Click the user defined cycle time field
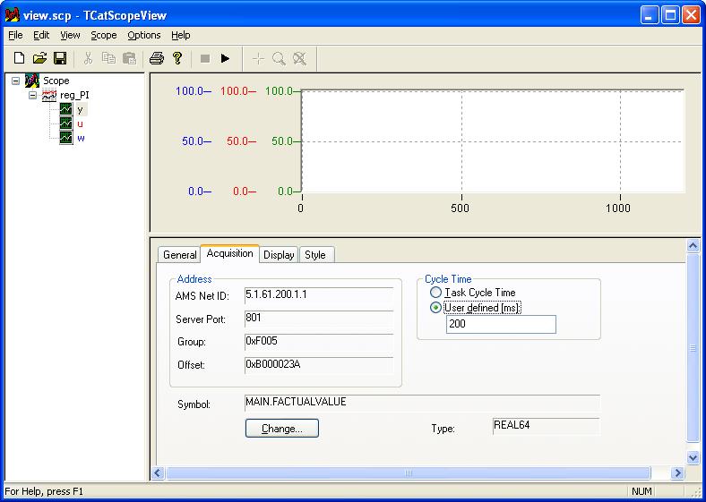706x502 pixels. 501,324
